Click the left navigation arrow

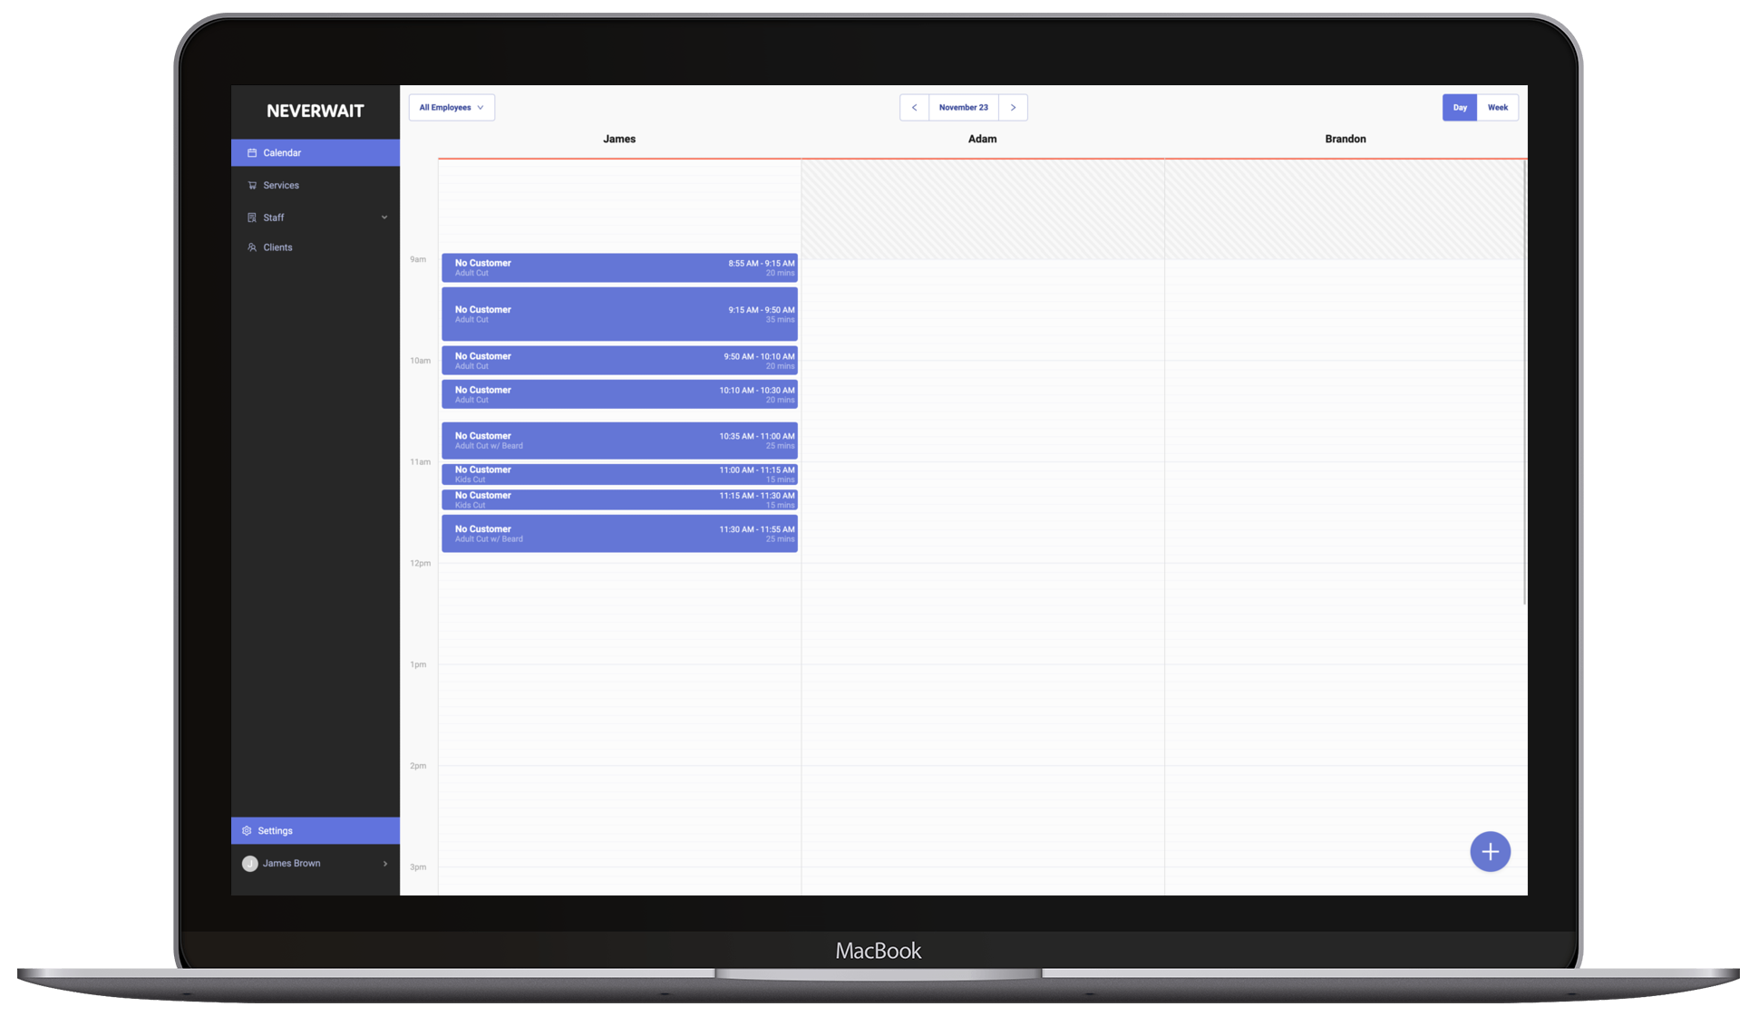pyautogui.click(x=915, y=108)
